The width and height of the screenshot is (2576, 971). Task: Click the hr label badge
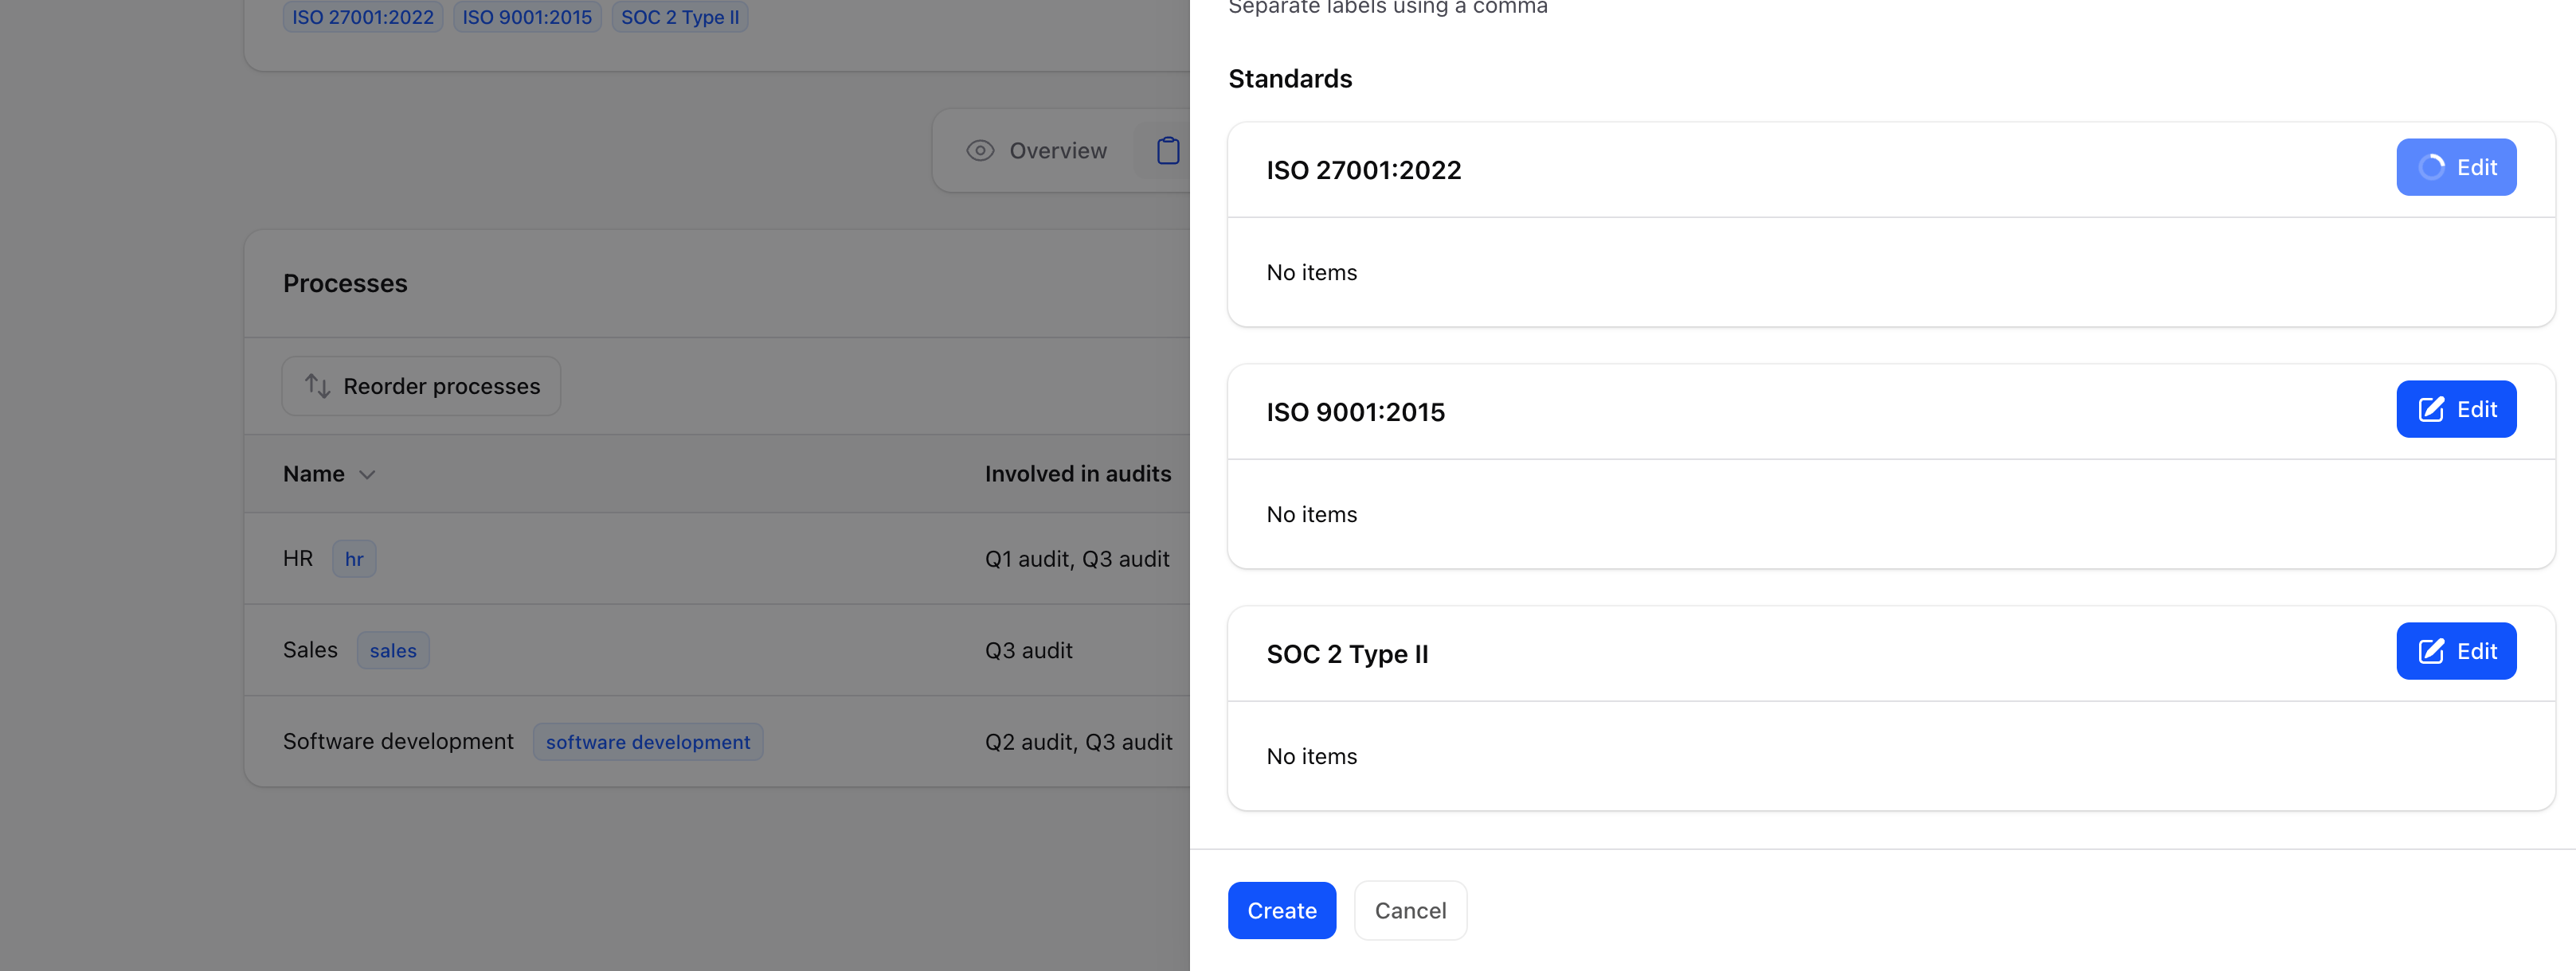[354, 560]
